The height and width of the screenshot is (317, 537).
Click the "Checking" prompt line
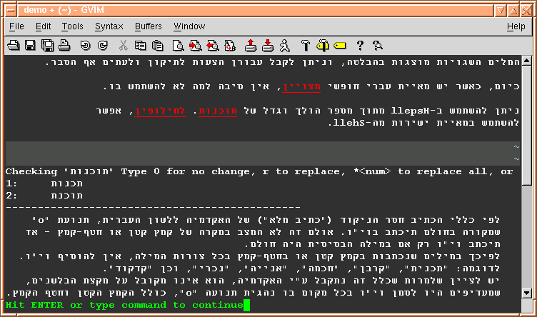click(259, 171)
